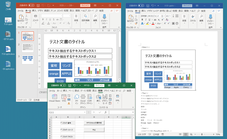Toggle デザインモード in Excel ribbon

(105, 99)
